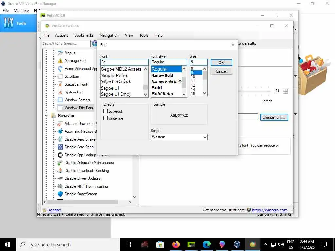The image size is (335, 251).
Task: Click the Ads and Unwanted Apps icon
Action: click(x=60, y=124)
